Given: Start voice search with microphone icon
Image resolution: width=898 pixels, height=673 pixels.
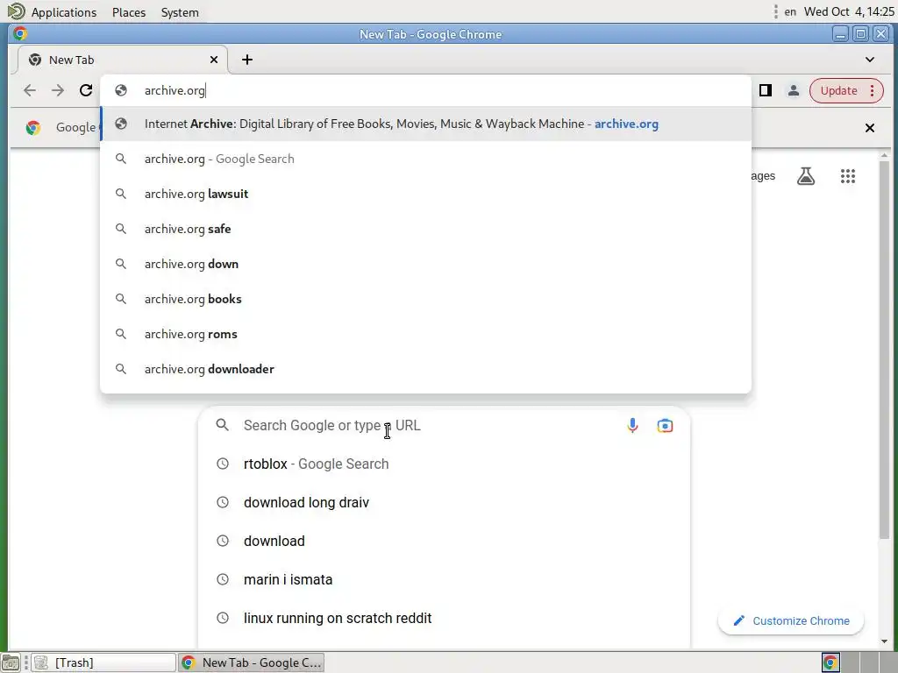Looking at the screenshot, I should [x=632, y=425].
